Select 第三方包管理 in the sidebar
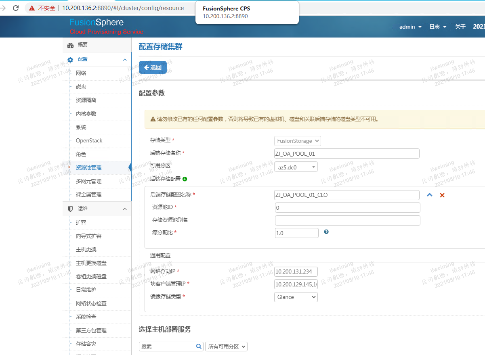The height and width of the screenshot is (355, 485). pos(91,330)
